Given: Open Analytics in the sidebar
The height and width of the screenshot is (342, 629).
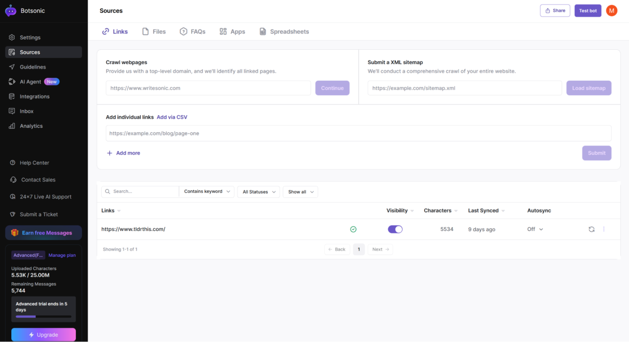Looking at the screenshot, I should click(x=44, y=126).
